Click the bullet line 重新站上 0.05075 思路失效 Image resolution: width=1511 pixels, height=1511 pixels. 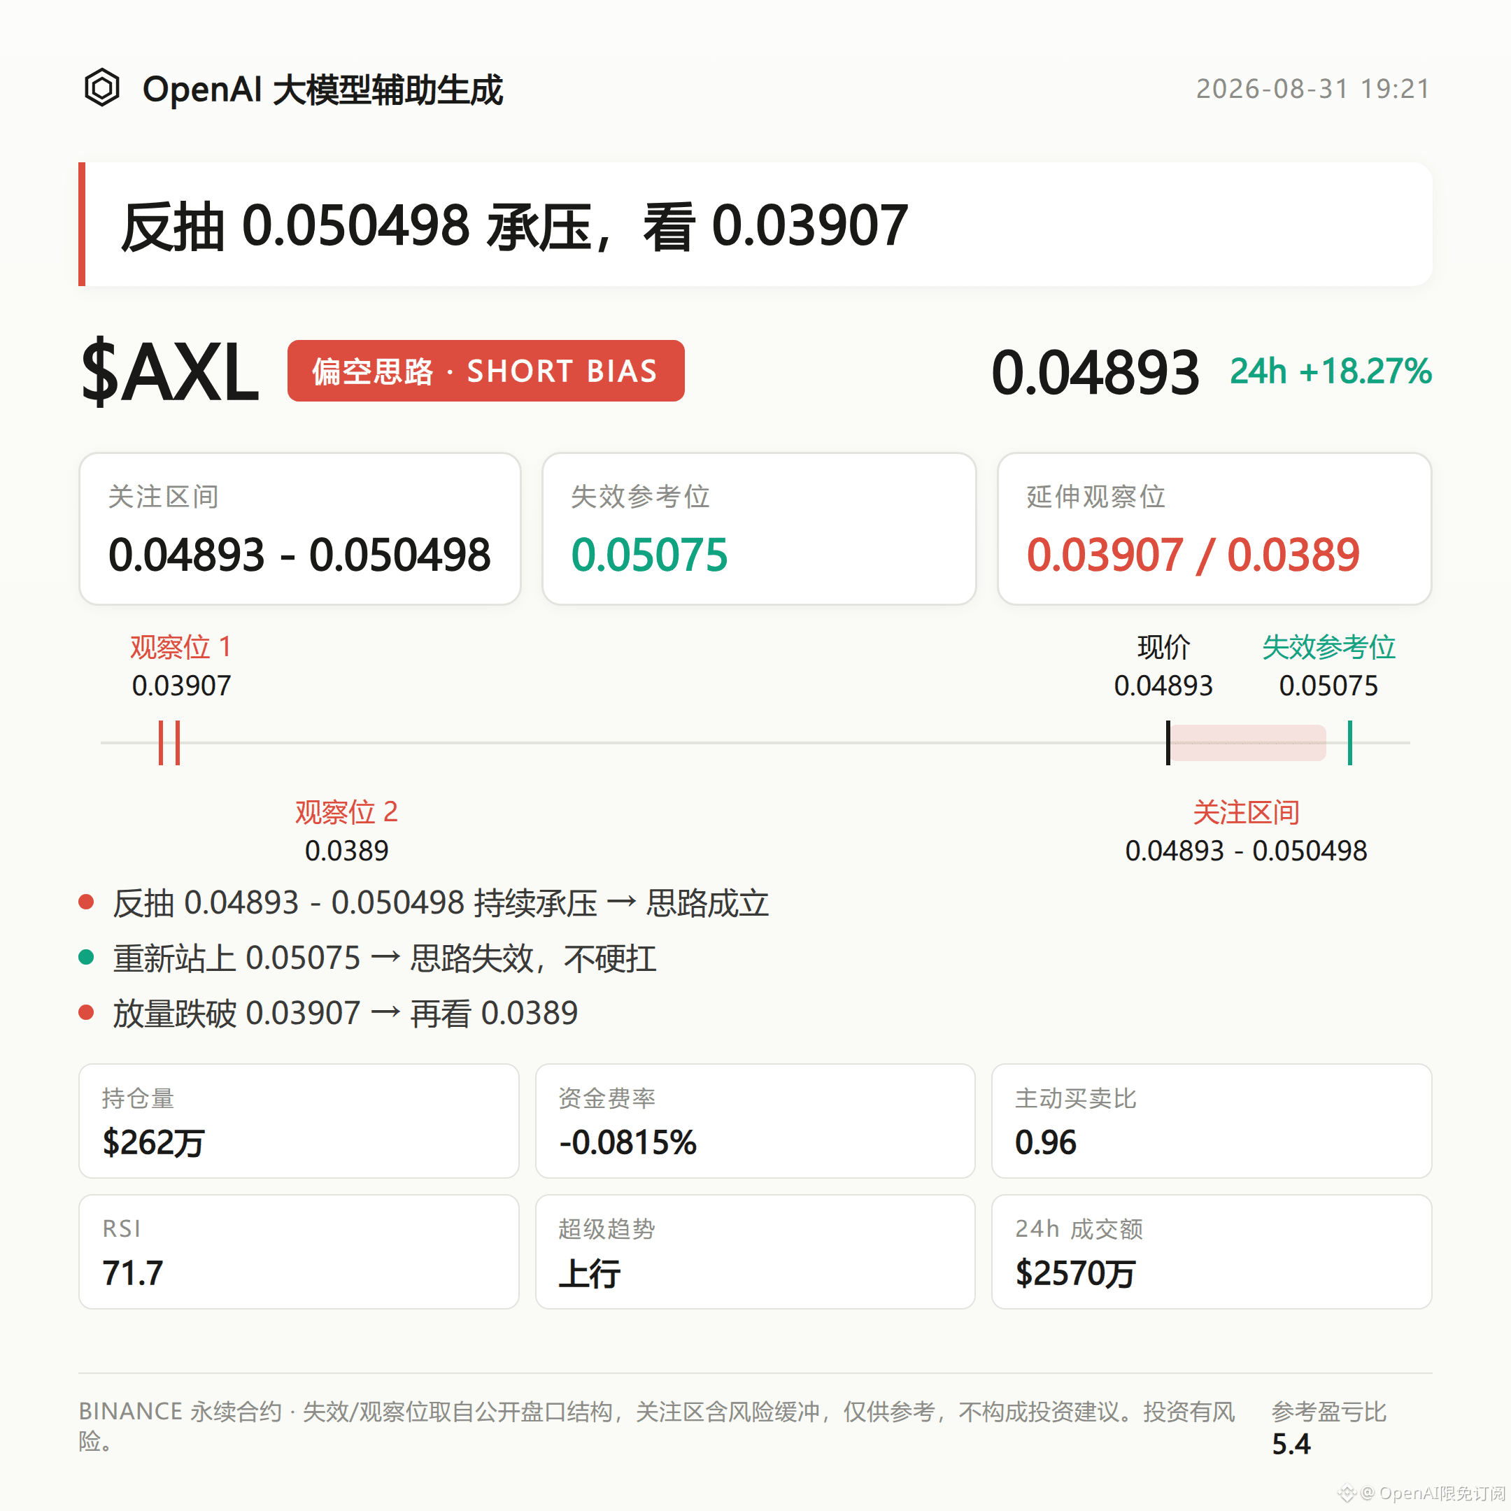pos(385,959)
